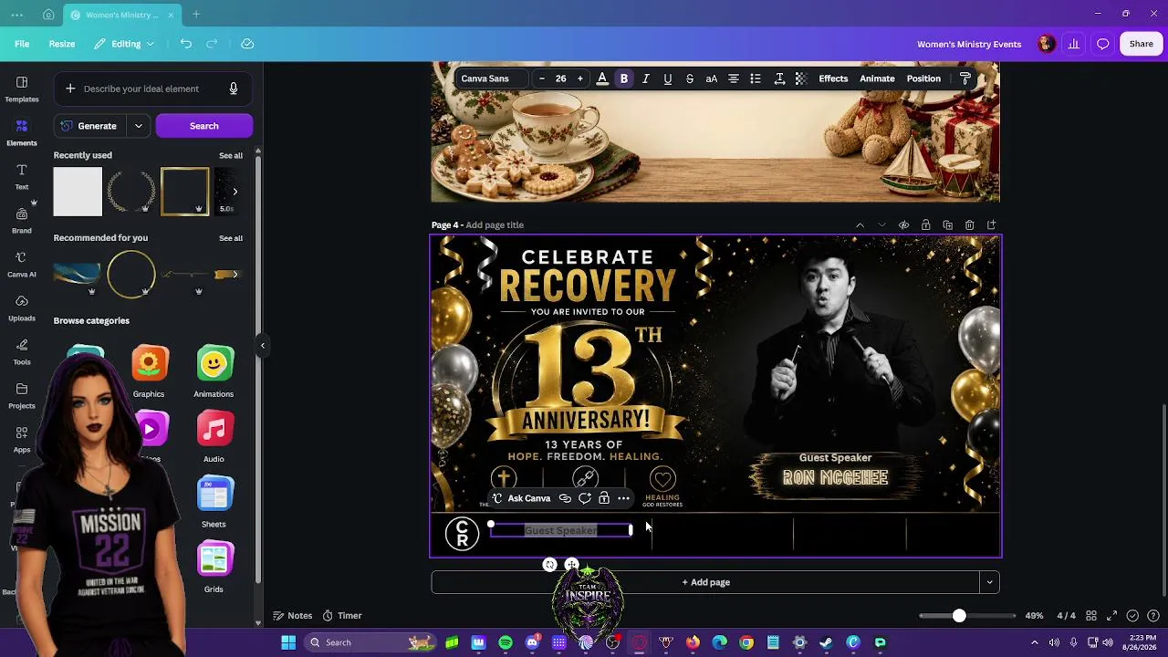Open the text spacing options
Image resolution: width=1168 pixels, height=657 pixels.
pyautogui.click(x=779, y=78)
